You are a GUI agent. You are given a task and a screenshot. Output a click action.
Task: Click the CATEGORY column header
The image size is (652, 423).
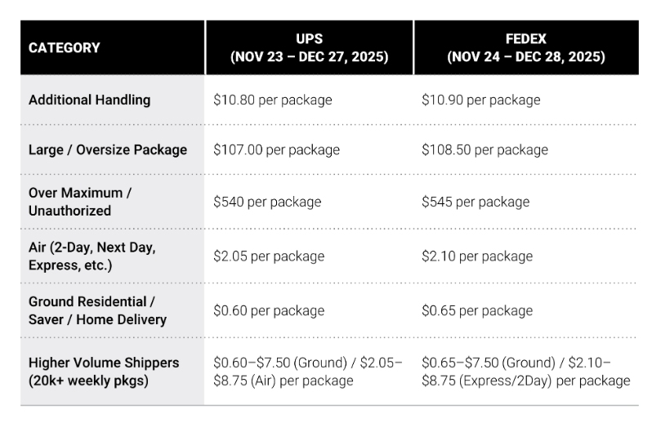tap(65, 47)
